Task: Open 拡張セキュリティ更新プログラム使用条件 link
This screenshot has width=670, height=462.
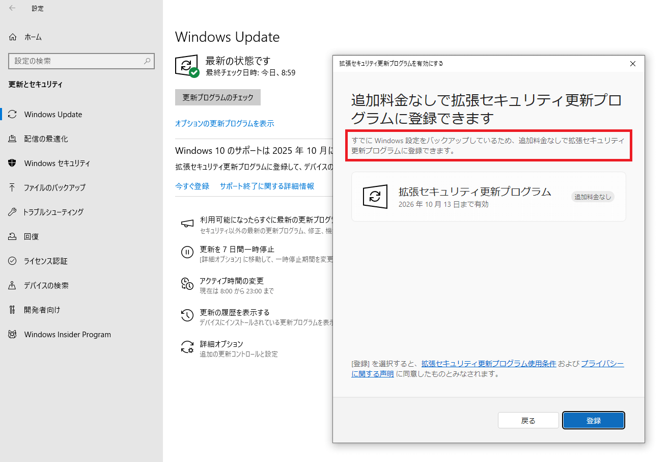Action: pyautogui.click(x=488, y=364)
